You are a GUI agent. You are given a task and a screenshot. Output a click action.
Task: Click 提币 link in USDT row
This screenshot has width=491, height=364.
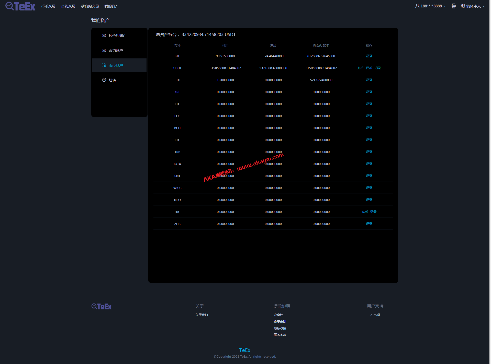pyautogui.click(x=369, y=68)
